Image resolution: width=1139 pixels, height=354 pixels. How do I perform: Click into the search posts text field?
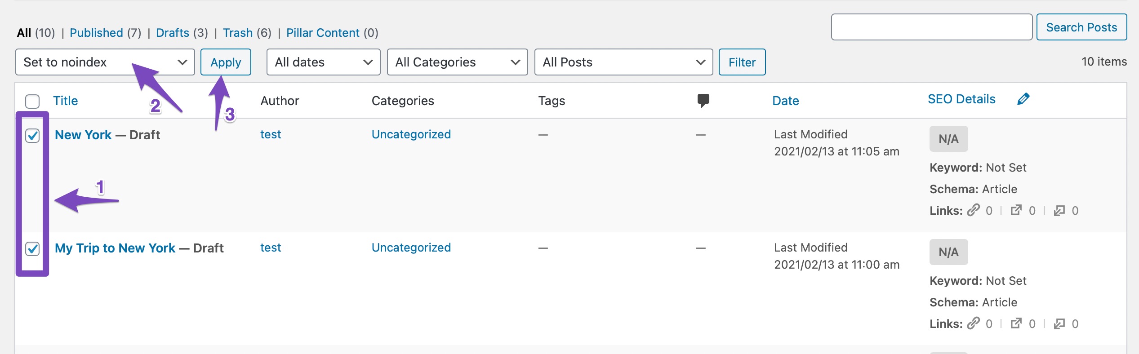pos(931,27)
